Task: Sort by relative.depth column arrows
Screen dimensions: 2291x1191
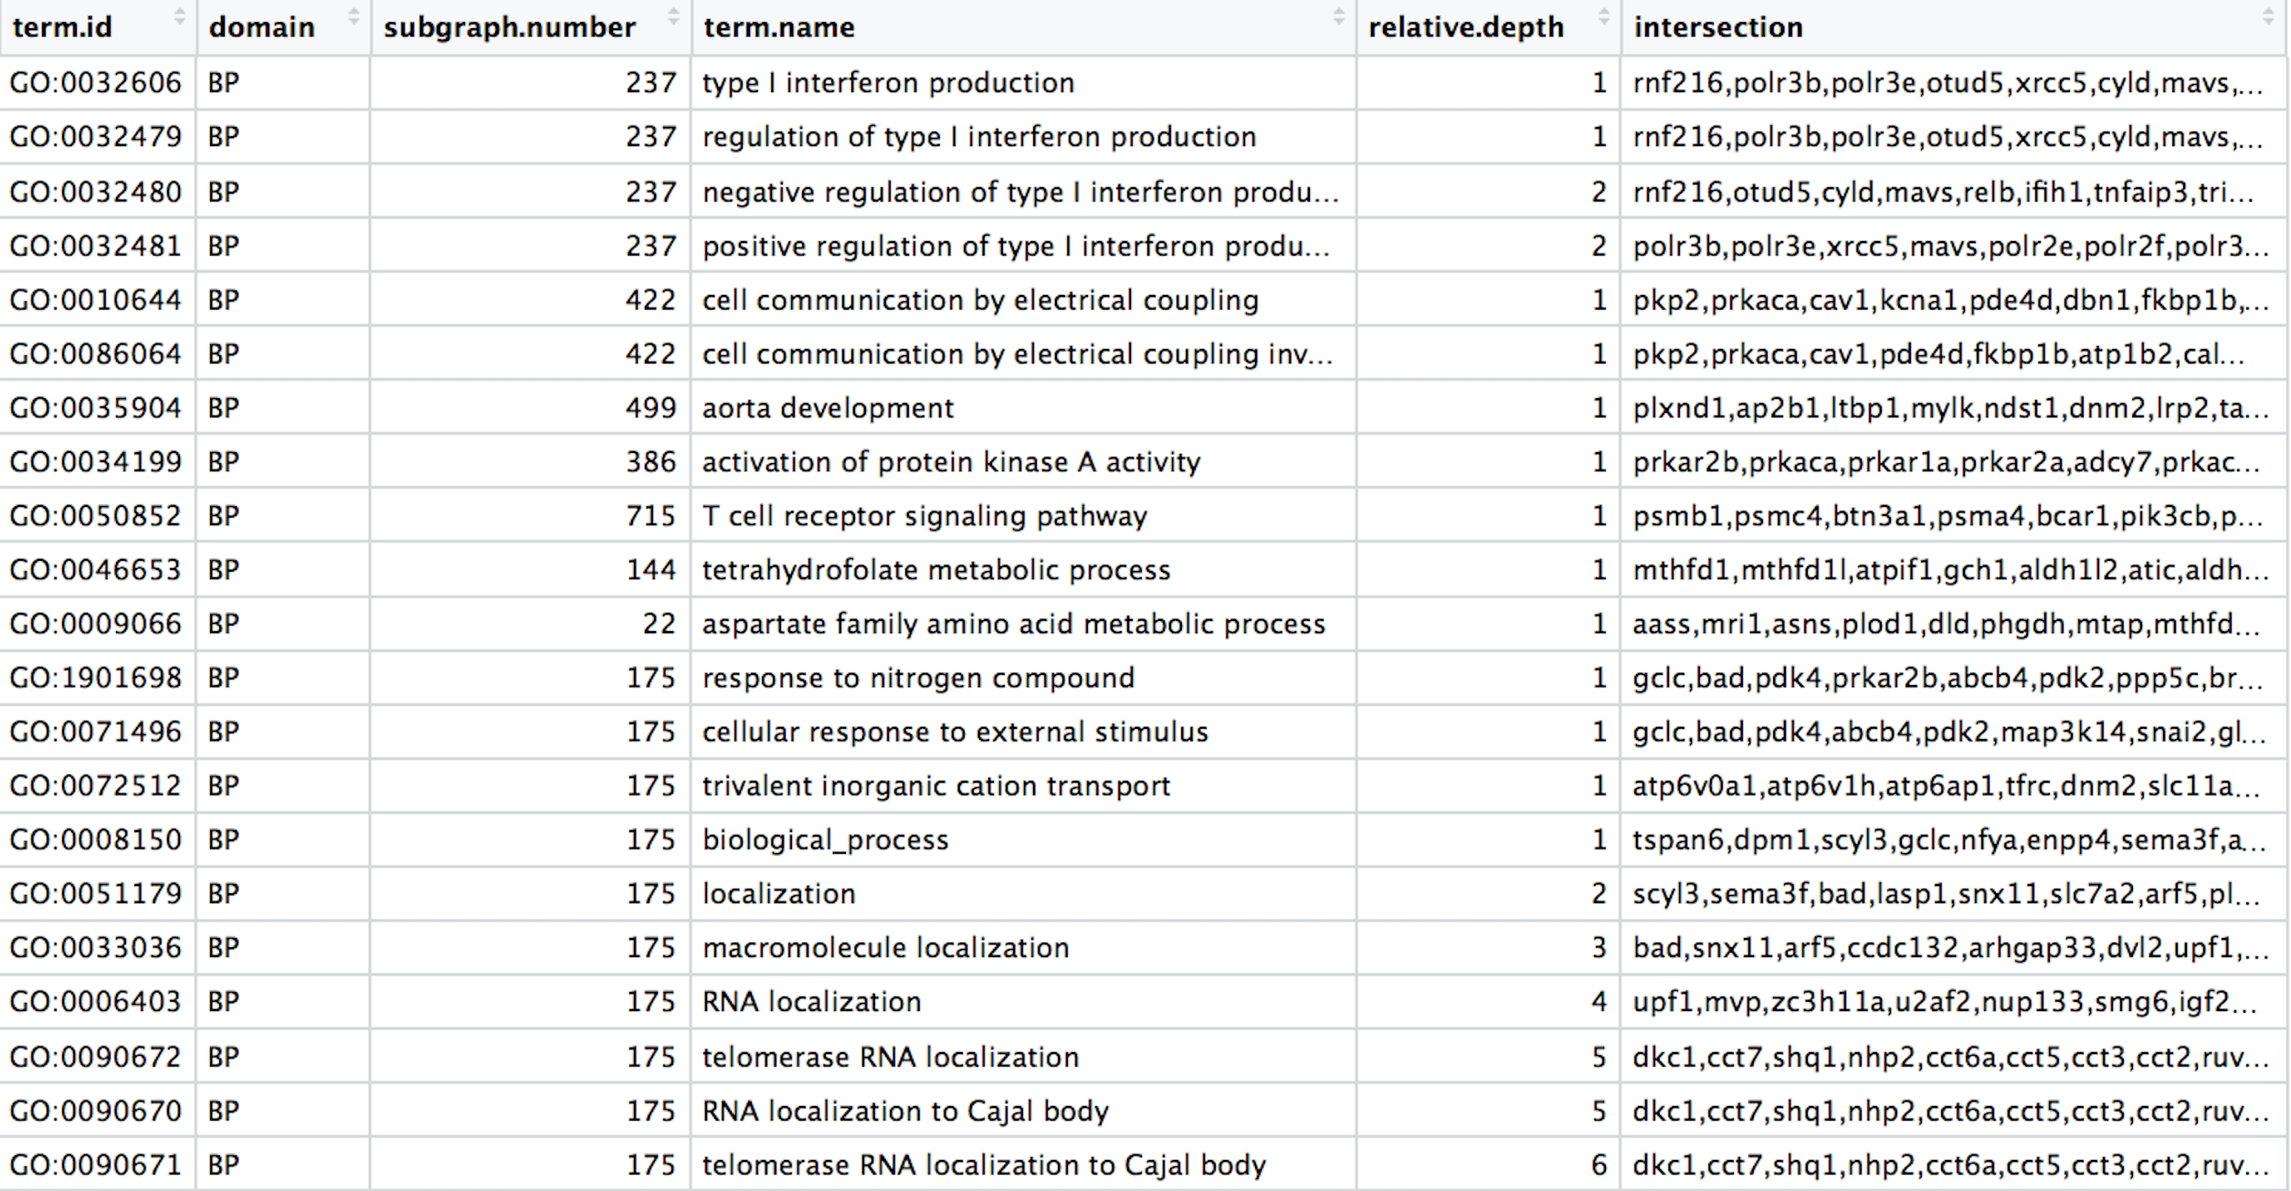Action: click(1603, 16)
